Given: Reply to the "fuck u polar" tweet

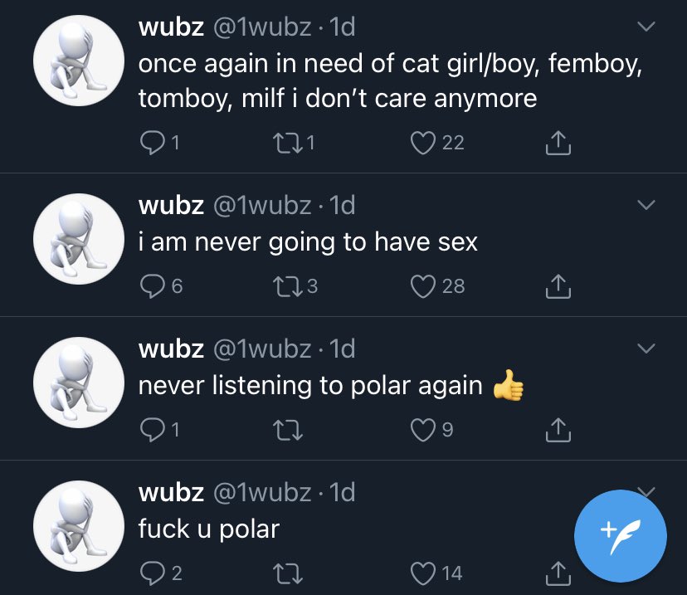Looking at the screenshot, I should coord(151,572).
